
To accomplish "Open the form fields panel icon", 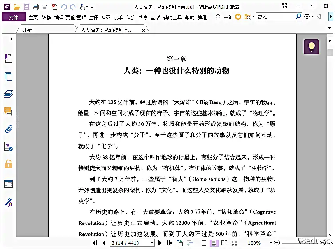I will (x=9, y=184).
